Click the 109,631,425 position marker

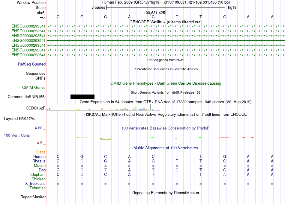(154, 13)
